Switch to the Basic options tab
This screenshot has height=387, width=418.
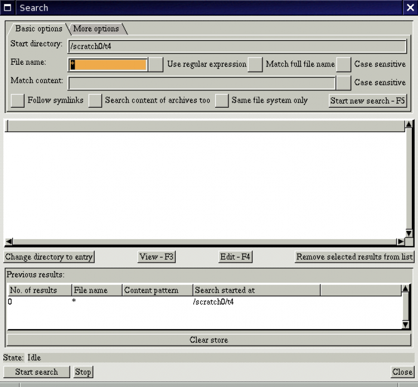click(x=38, y=28)
